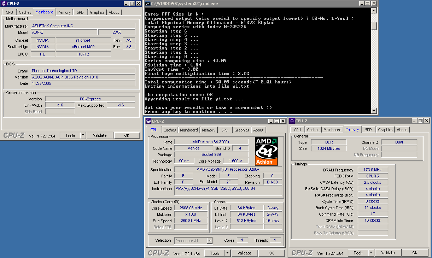432x258 pixels.
Task: Click the Total computation time line in cmd
Action: pos(218,82)
